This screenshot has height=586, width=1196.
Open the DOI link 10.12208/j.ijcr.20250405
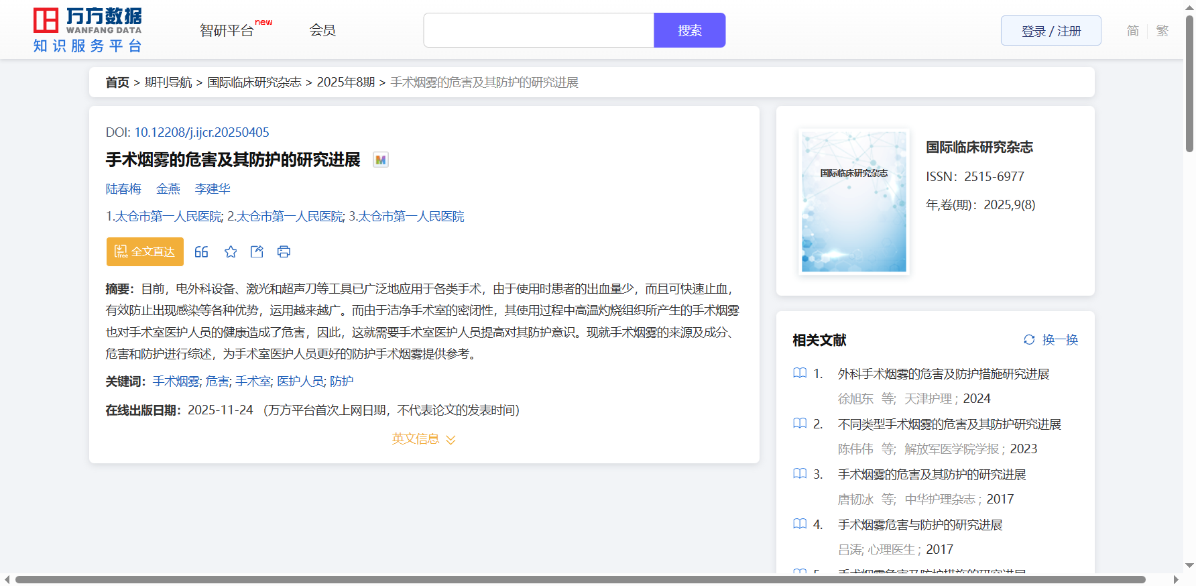[201, 133]
